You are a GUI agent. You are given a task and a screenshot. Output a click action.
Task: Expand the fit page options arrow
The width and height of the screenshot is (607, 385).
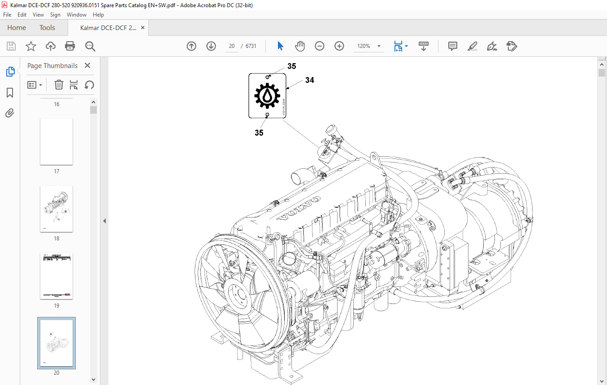pos(406,46)
